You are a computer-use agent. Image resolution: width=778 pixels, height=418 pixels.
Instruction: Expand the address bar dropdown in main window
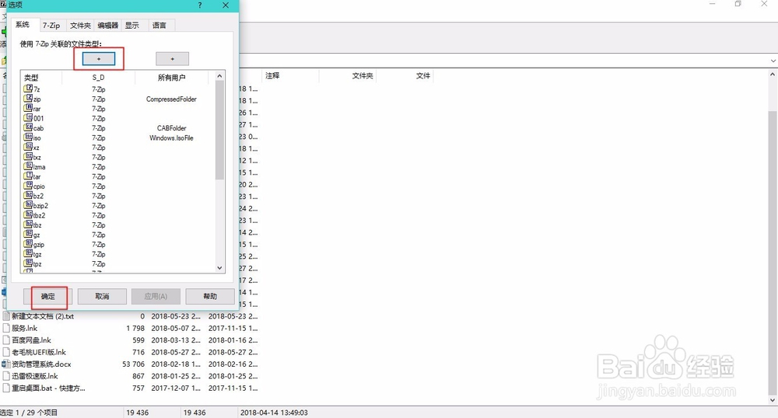[773, 61]
